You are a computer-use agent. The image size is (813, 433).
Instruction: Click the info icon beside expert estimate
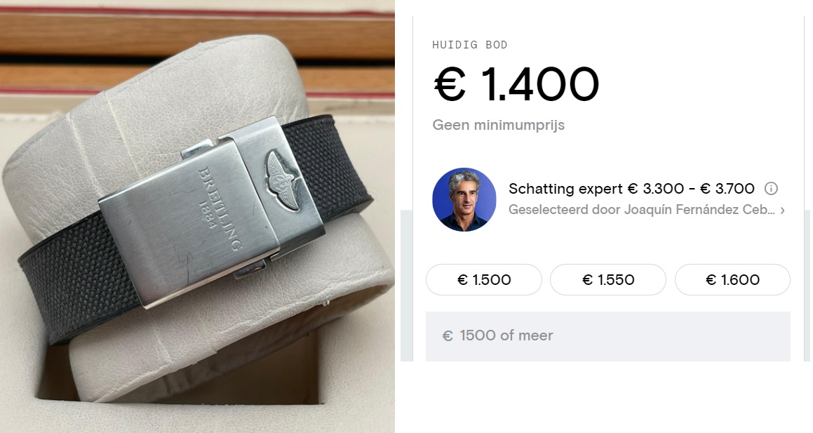pos(771,189)
